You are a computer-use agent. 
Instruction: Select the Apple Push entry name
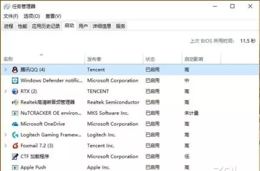(x=33, y=168)
